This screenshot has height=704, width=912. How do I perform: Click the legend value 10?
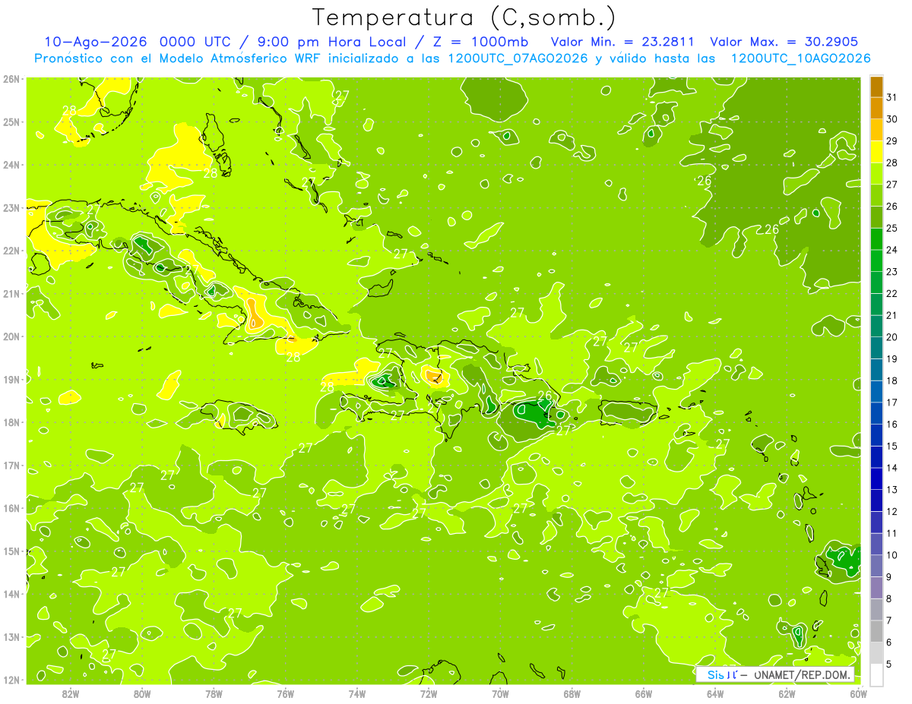pyautogui.click(x=892, y=555)
